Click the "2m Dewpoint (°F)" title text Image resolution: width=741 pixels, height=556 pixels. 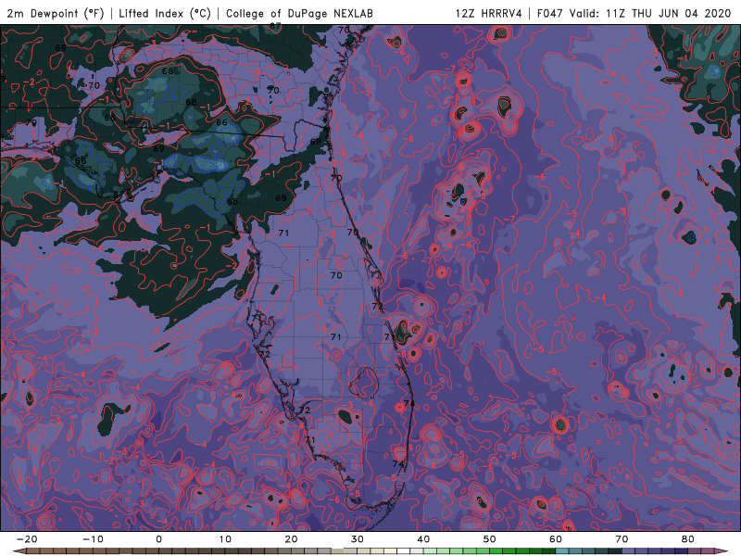56,13
